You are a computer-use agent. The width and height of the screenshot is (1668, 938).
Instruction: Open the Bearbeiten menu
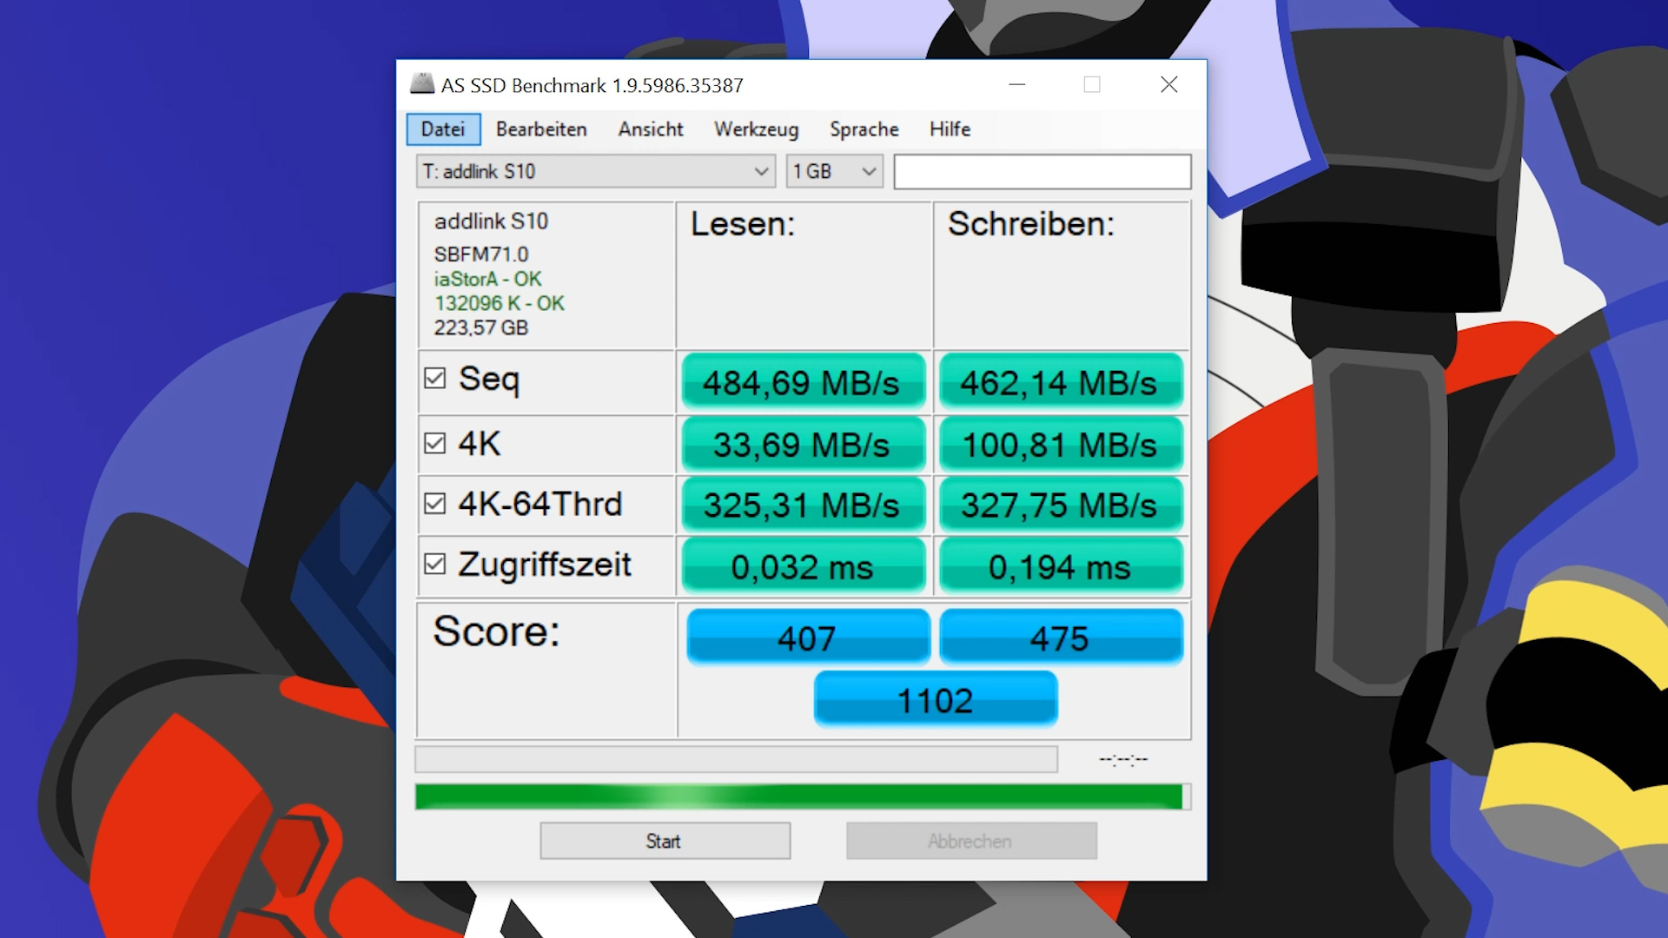541,129
